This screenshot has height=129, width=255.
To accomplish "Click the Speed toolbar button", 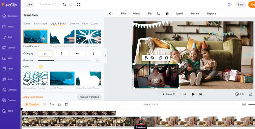I will point(179,13).
